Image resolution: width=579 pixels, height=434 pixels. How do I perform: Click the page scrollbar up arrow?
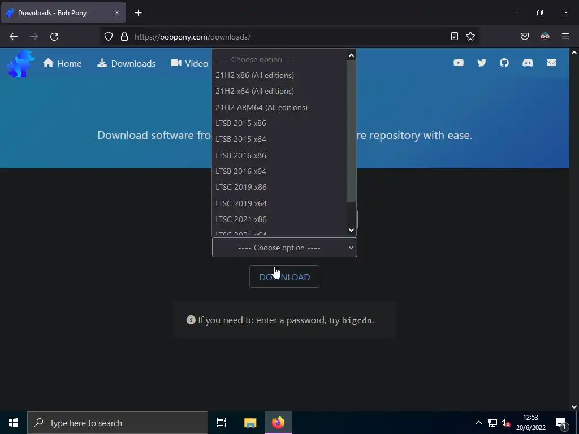coord(574,53)
